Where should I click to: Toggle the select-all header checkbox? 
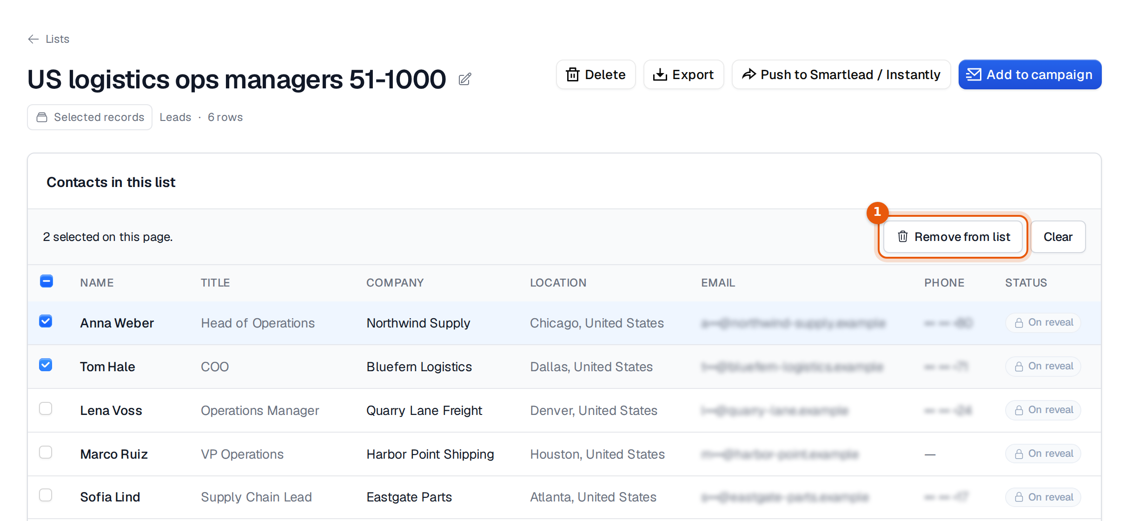tap(46, 281)
